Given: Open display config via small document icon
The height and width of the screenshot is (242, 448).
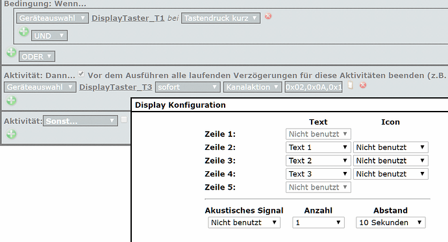Looking at the screenshot, I should (351, 85).
